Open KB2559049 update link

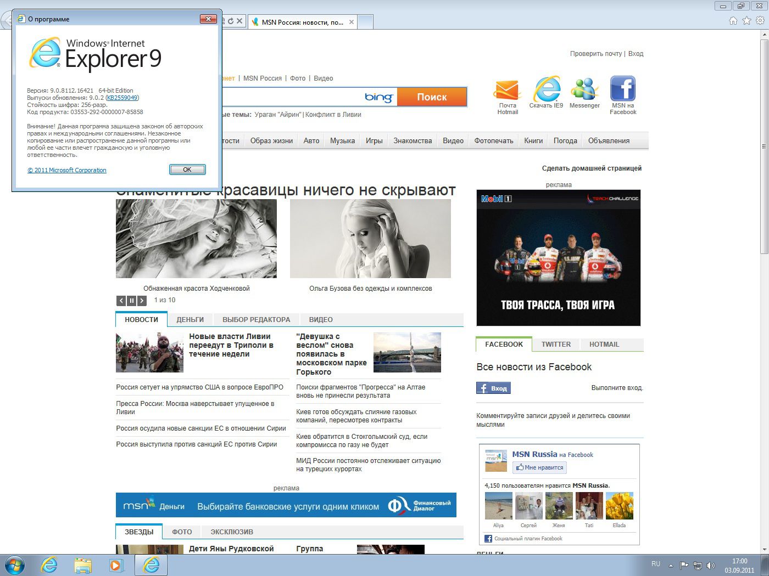[x=122, y=98]
